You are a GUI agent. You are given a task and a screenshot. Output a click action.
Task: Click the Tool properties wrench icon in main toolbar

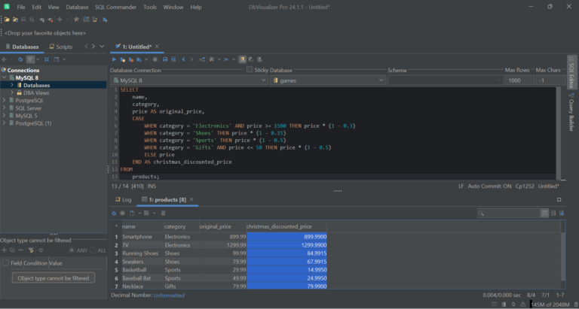click(x=76, y=20)
